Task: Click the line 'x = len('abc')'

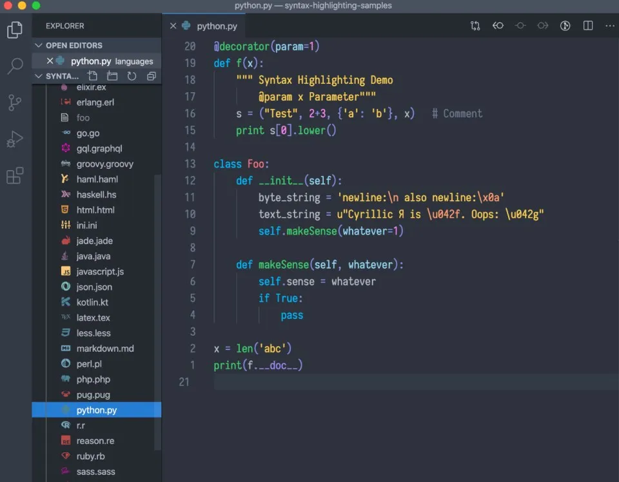Action: [x=253, y=348]
